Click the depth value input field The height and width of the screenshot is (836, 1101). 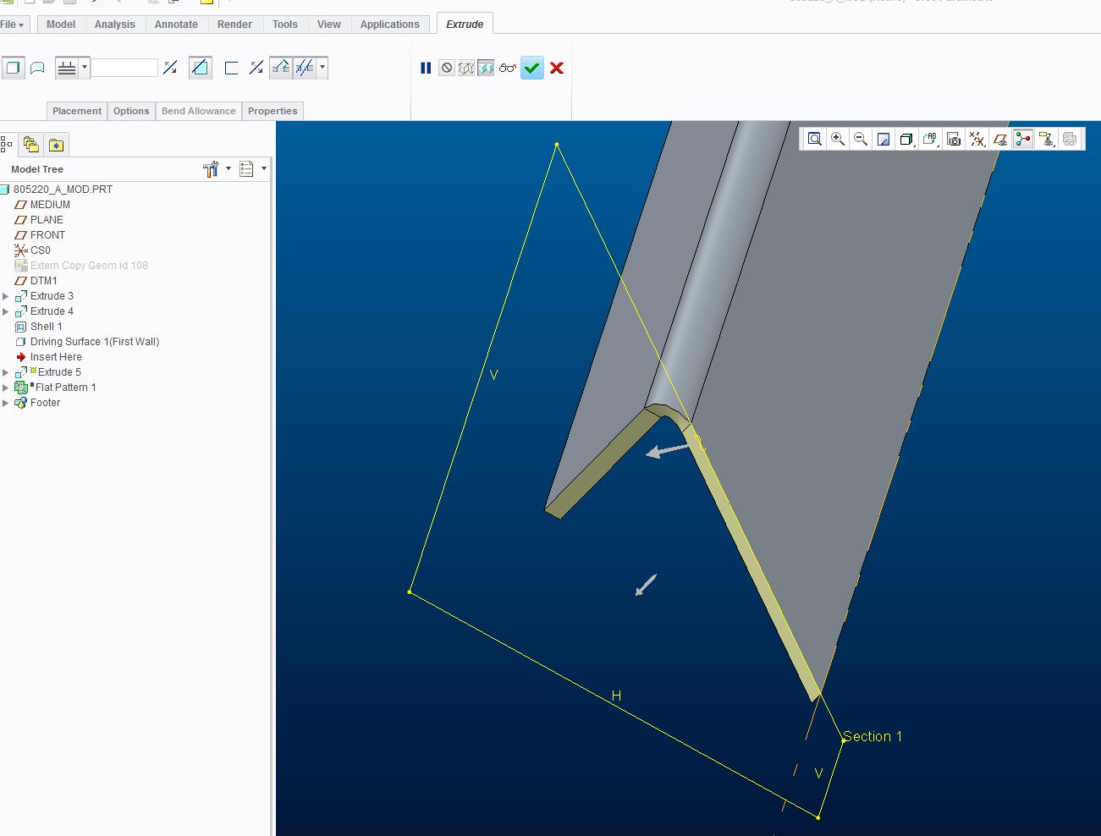[124, 68]
